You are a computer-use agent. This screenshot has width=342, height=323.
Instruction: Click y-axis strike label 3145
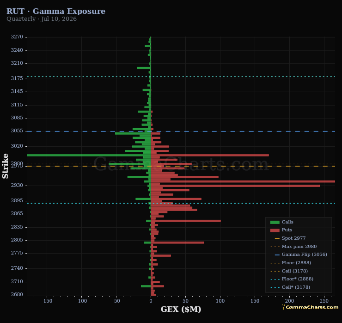pyautogui.click(x=17, y=91)
